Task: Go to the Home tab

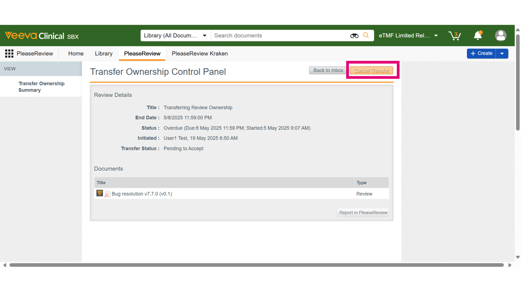Action: (x=76, y=53)
